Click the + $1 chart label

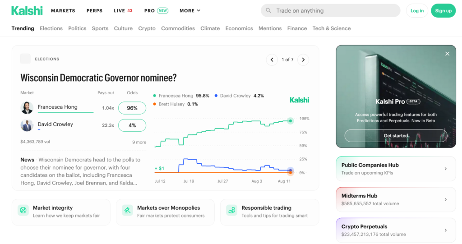159,168
